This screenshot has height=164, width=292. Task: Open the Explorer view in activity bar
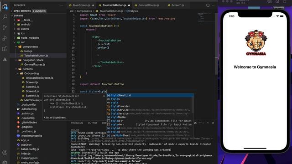pos(5,7)
